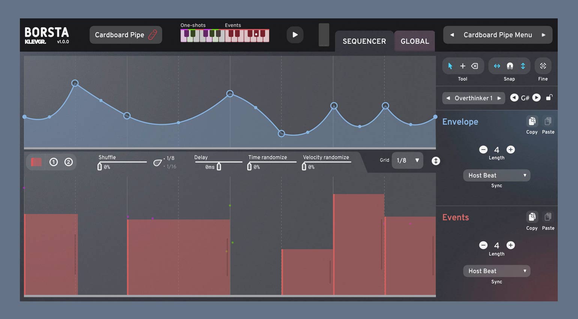Open the Envelope Host Beat sync dropdown
578x319 pixels.
tap(497, 175)
